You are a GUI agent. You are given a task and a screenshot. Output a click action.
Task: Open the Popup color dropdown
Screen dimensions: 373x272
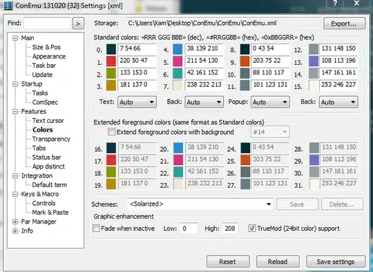(x=270, y=102)
